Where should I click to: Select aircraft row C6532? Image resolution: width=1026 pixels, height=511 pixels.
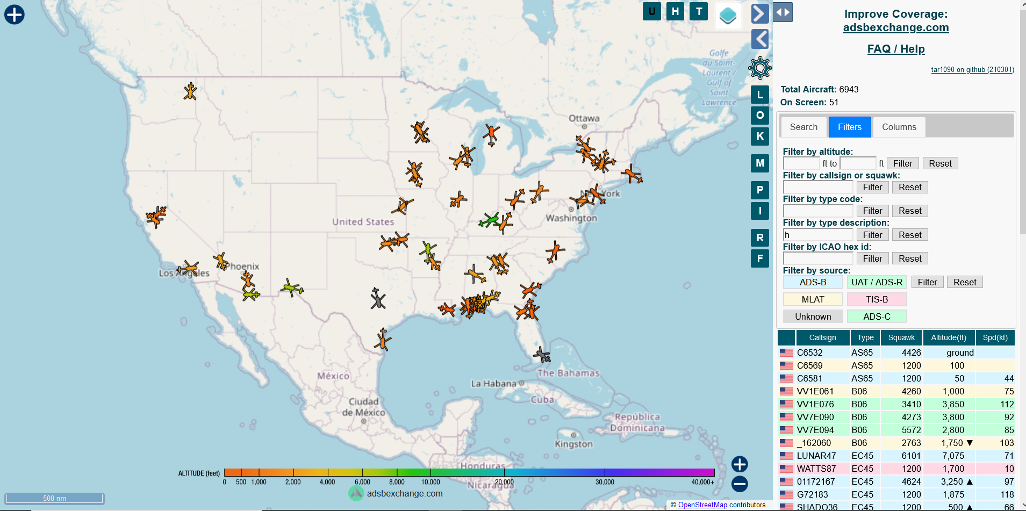[x=896, y=352]
